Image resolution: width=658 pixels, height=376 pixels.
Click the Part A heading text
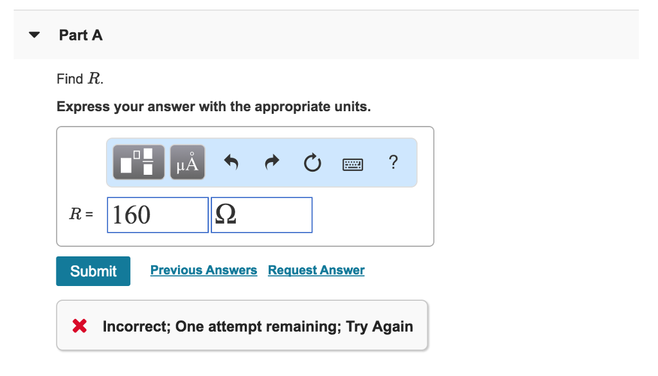tap(80, 35)
